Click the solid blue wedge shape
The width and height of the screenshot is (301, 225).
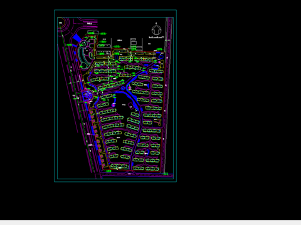tap(77, 37)
